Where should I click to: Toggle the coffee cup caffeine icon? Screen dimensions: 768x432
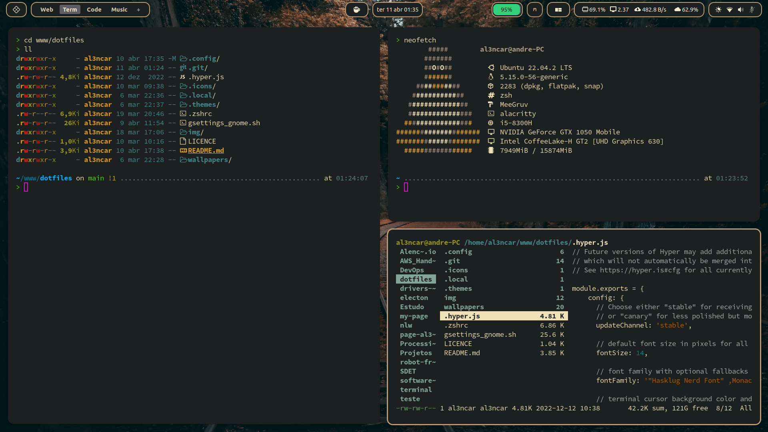coord(356,10)
